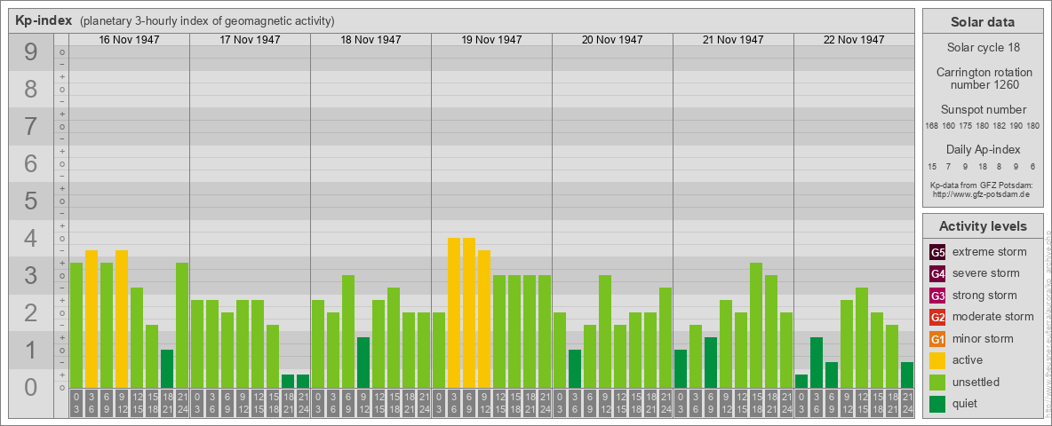Click the 'Solar cycle 18' text
This screenshot has height=426, width=1052.
coord(983,48)
